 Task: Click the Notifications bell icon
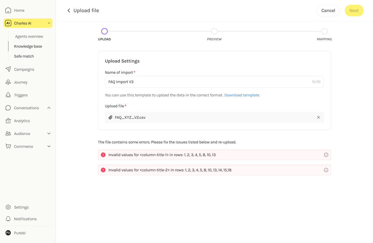[8, 219]
